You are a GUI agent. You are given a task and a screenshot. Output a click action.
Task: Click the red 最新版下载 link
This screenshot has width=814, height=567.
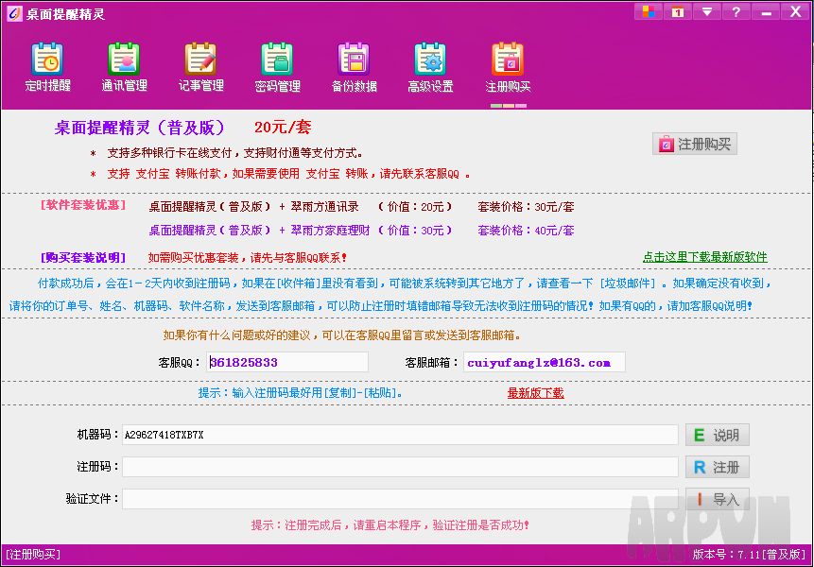coord(535,392)
